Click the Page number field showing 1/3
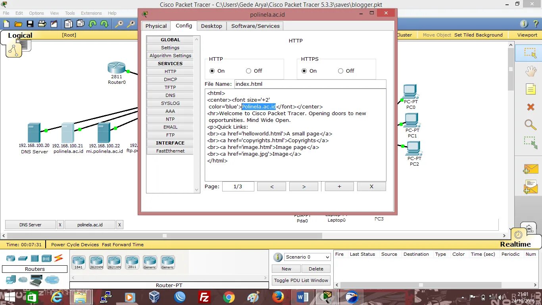 click(238, 187)
